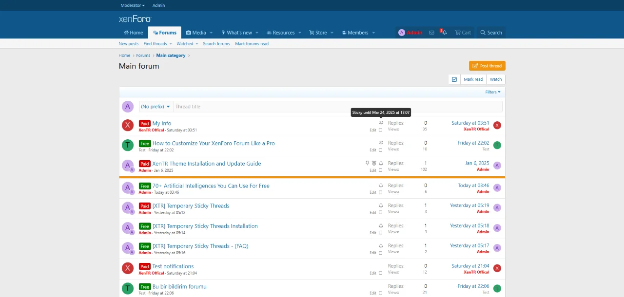This screenshot has width=624, height=297.
Task: Open the (No prefix) prefix selector
Action: (x=155, y=107)
